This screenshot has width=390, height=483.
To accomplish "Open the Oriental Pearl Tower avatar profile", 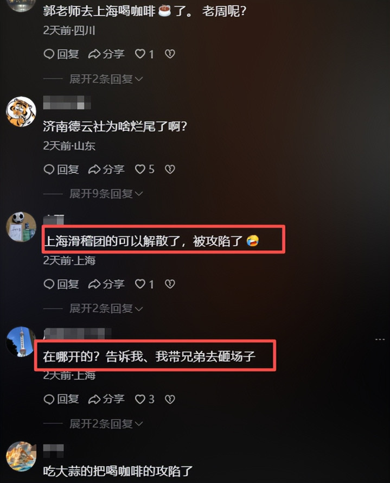I will tap(21, 341).
